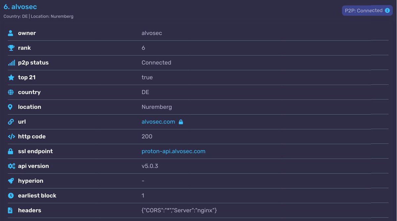397x221 pixels.
Task: Click the 6. alvosec heading
Action: point(20,7)
